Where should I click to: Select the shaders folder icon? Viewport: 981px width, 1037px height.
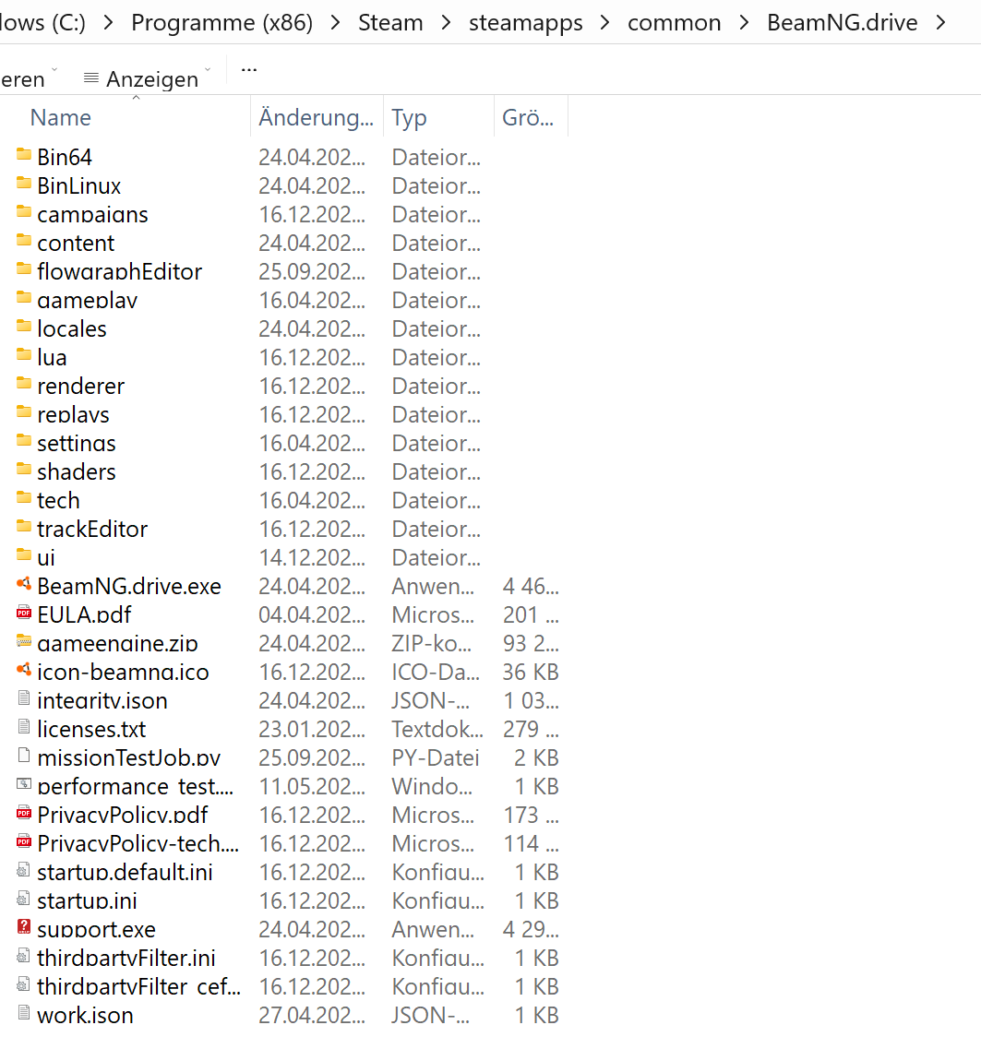pyautogui.click(x=24, y=469)
